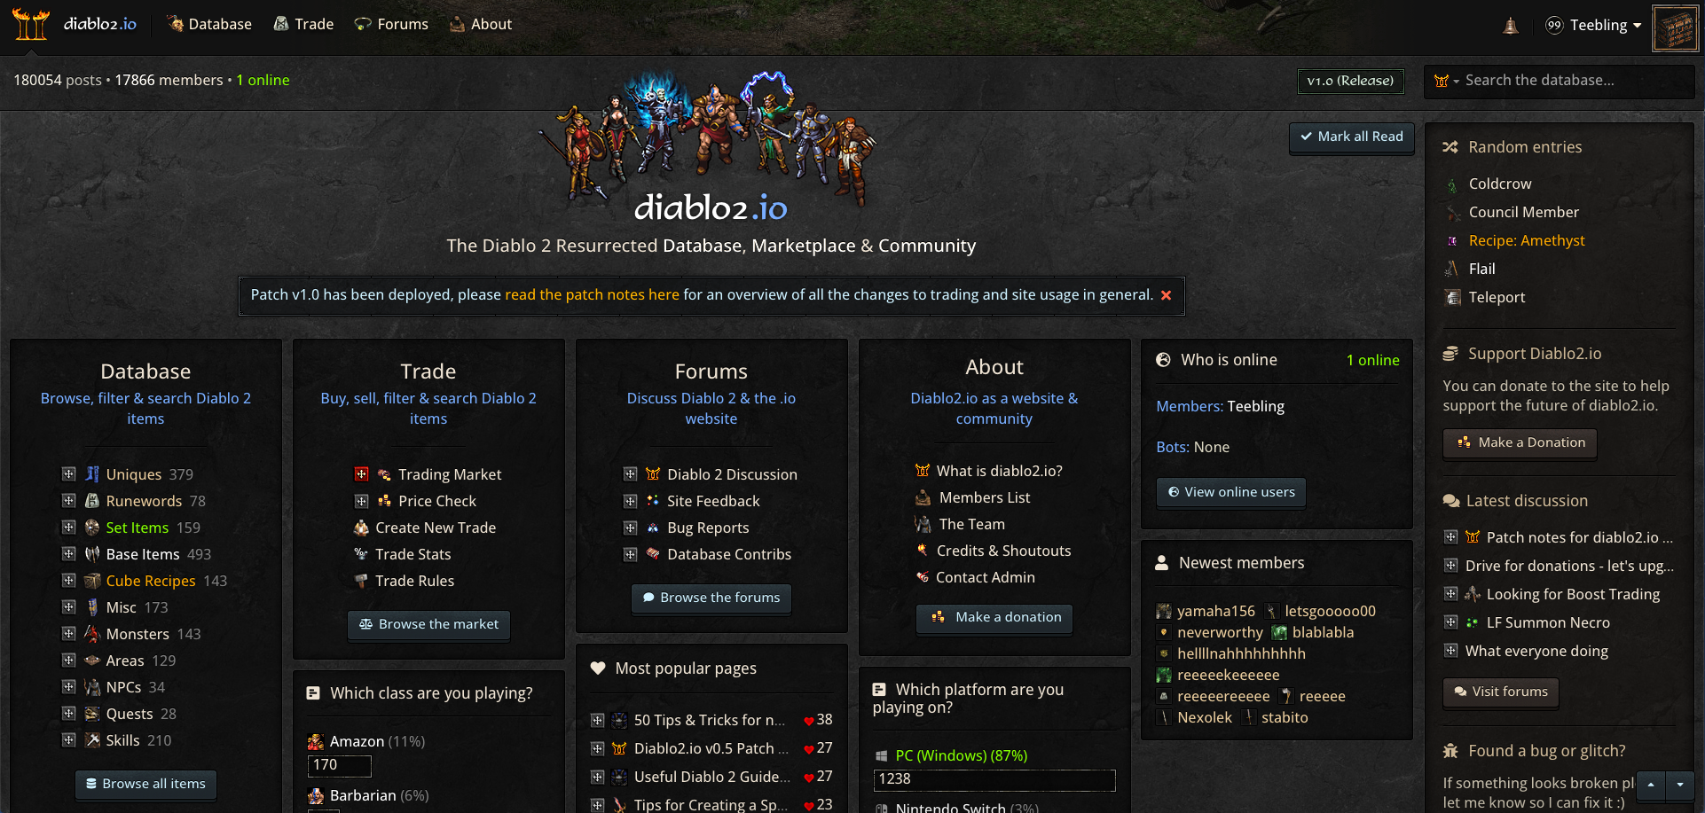Click the Coldcrow item icon
Image resolution: width=1705 pixels, height=813 pixels.
(1452, 184)
